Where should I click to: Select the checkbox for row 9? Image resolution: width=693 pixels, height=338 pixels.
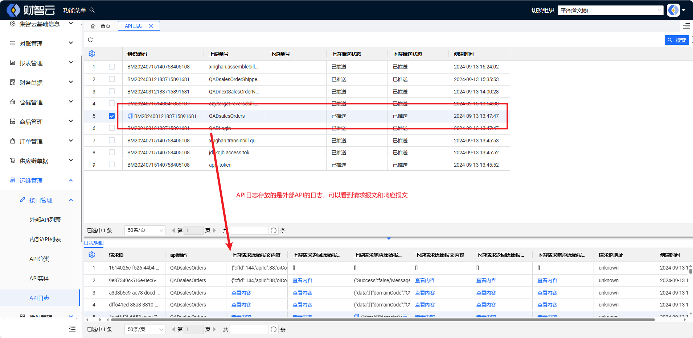click(112, 165)
